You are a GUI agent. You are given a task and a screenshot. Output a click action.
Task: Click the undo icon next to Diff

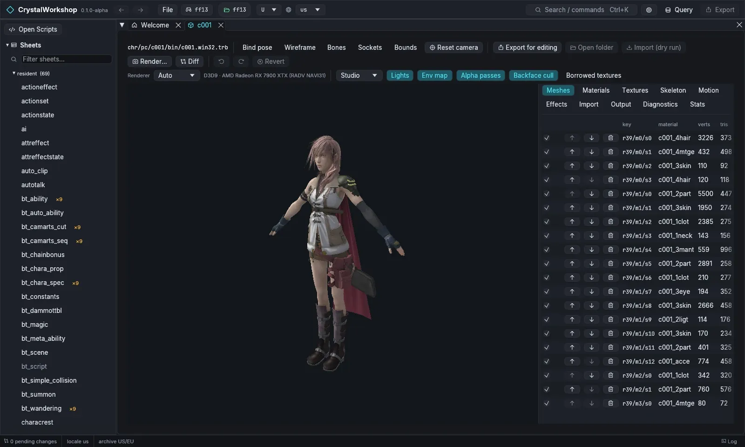coord(221,61)
